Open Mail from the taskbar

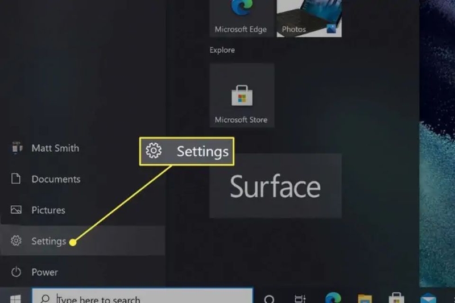pos(428,298)
